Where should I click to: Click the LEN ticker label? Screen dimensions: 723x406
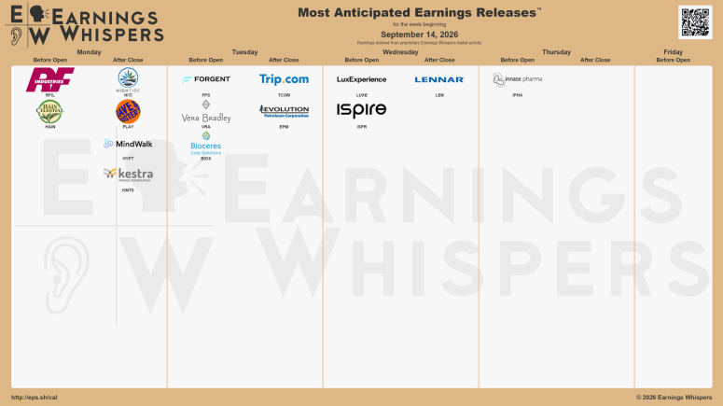(x=439, y=95)
